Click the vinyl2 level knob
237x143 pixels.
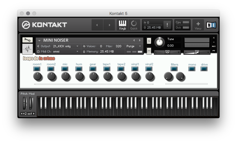click(149, 76)
